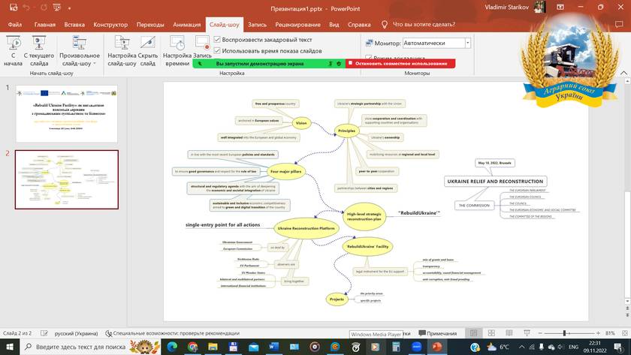Switch to the Вставка tab
631x355 pixels.
click(74, 25)
